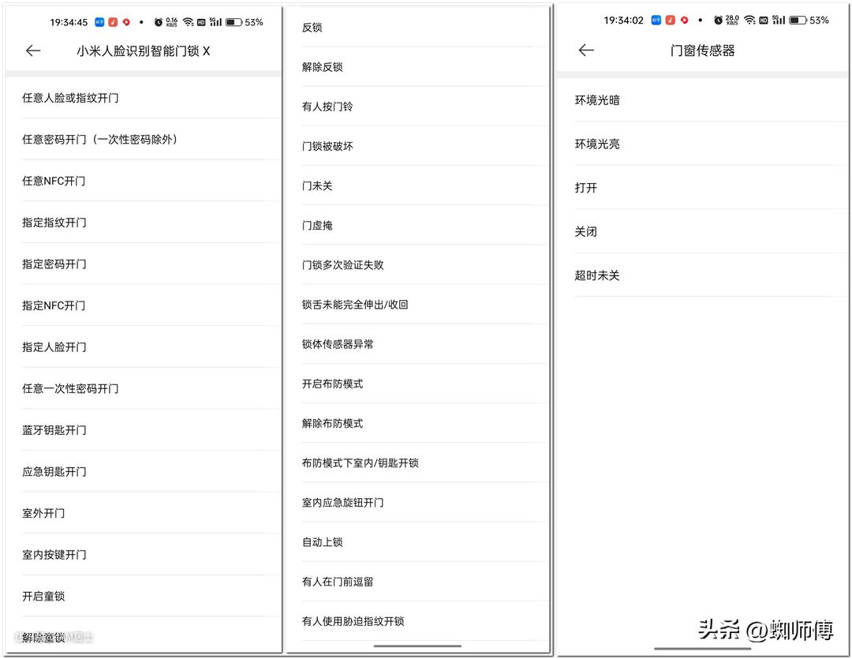Choose 关闭 in 门窗传感器 list
This screenshot has height=659, width=852.
pyautogui.click(x=703, y=231)
